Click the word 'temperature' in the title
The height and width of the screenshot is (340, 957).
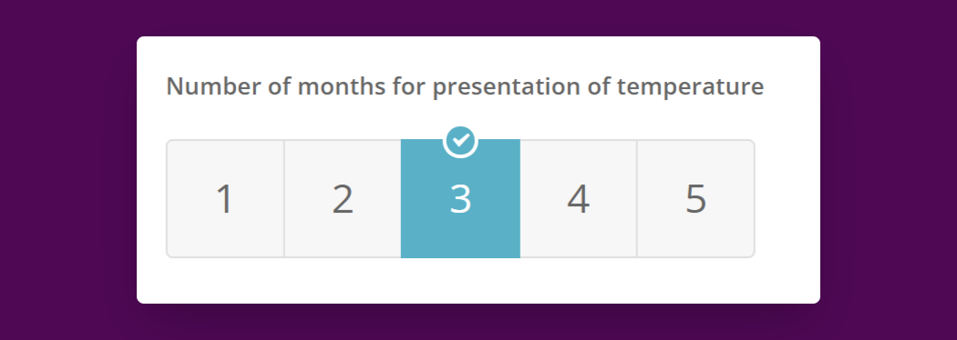[x=690, y=87]
